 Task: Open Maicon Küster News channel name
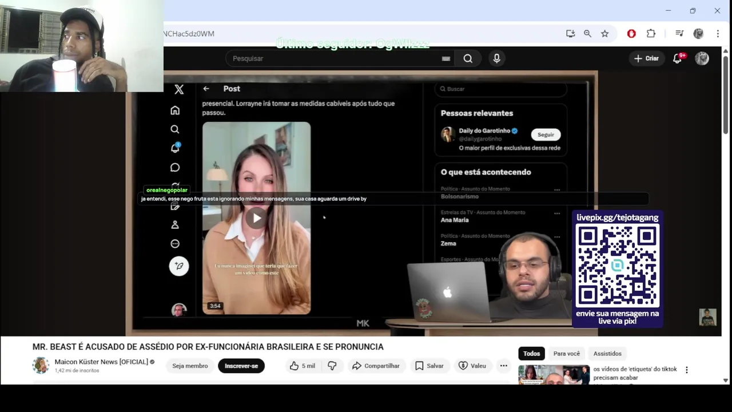tap(101, 362)
